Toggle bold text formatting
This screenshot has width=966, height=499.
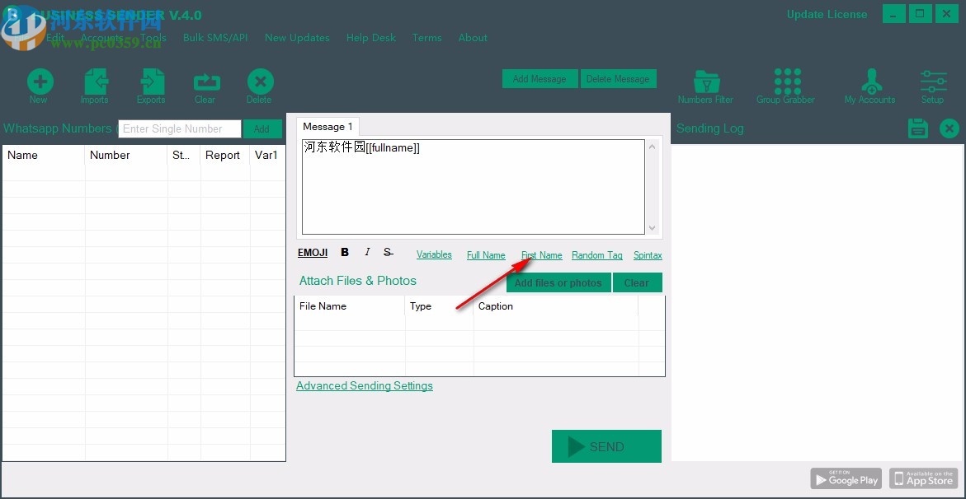[x=345, y=253]
